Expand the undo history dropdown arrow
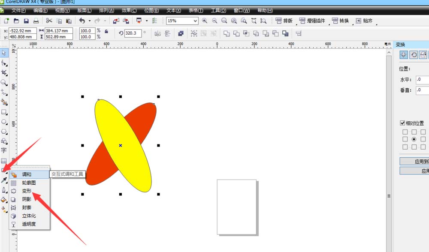This screenshot has width=429, height=252. [x=89, y=21]
